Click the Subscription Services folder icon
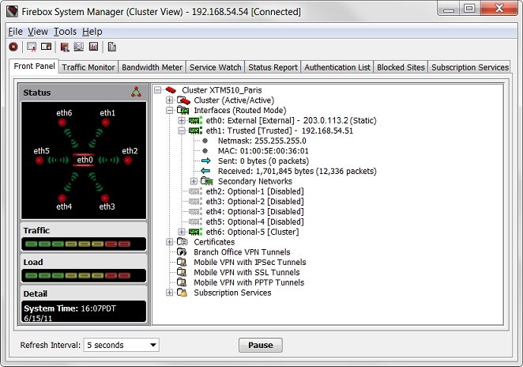Viewport: 523px width, 367px height. (x=183, y=293)
